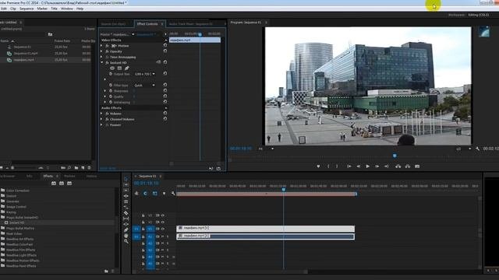This screenshot has width=499, height=280.
Task: Click the timeline playhead timecode field
Action: [x=147, y=184]
